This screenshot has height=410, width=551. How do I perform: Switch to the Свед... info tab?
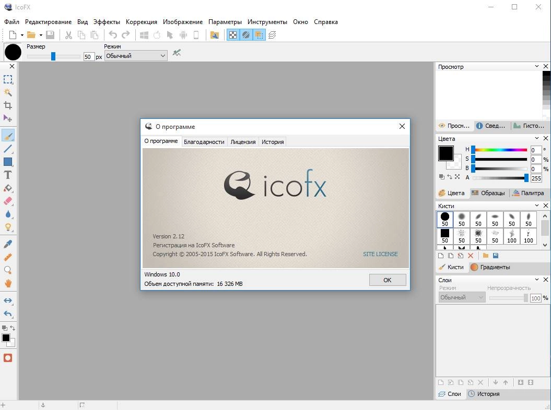pos(491,126)
